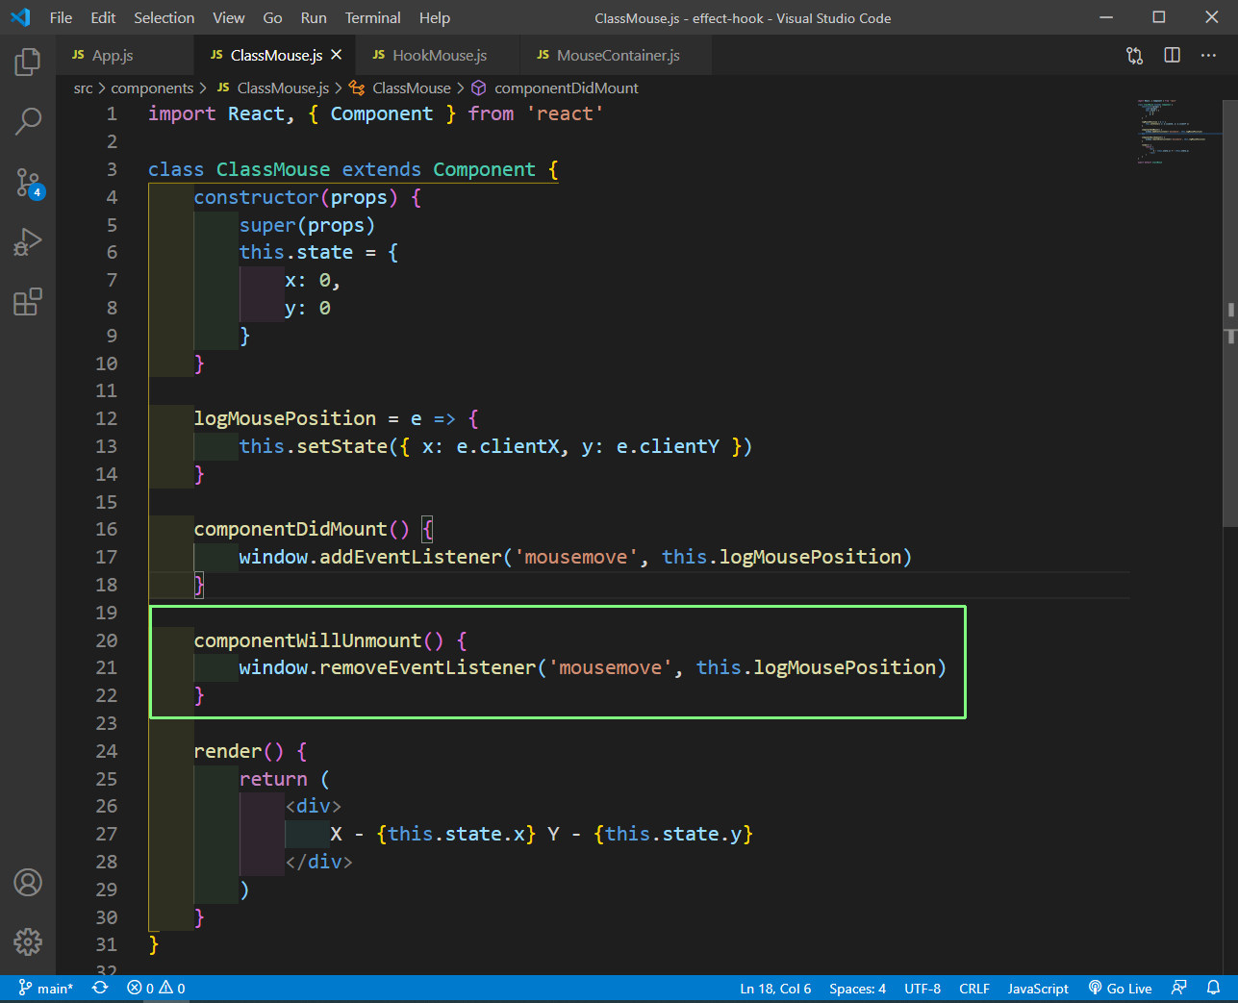Click the feedback icon in status bar
1238x1003 pixels.
coord(1179,988)
